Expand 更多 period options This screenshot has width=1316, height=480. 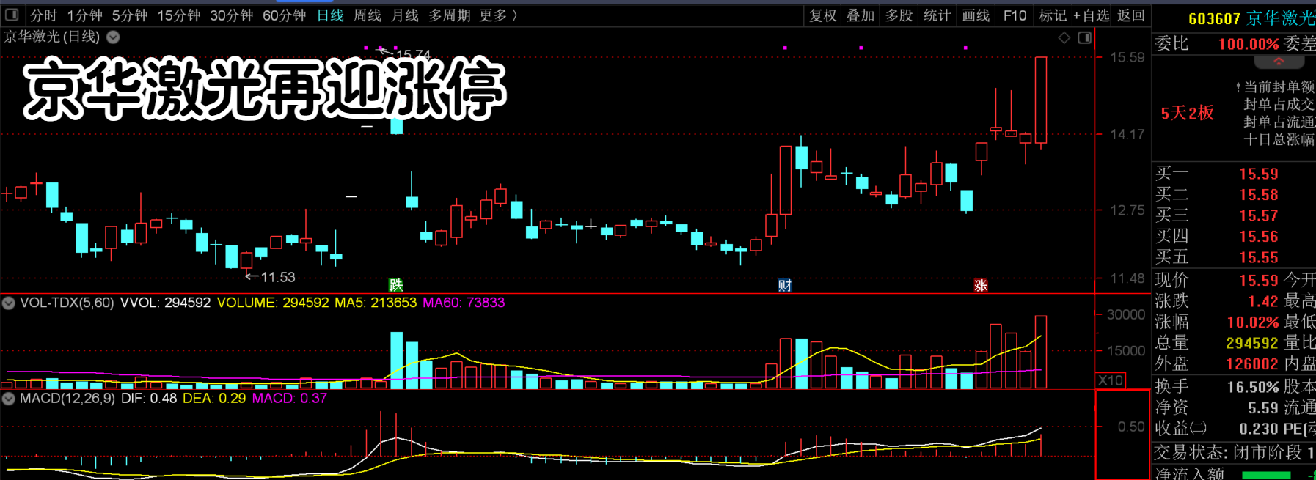[x=498, y=15]
